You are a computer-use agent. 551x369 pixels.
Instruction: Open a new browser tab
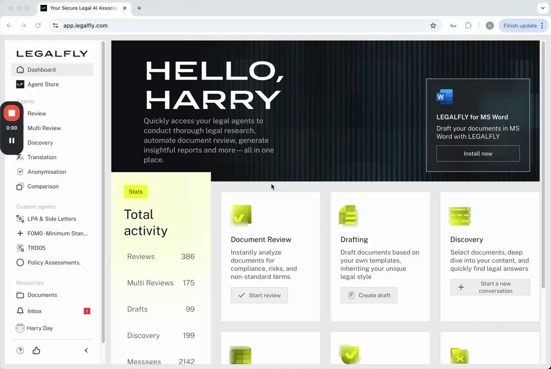tap(139, 8)
